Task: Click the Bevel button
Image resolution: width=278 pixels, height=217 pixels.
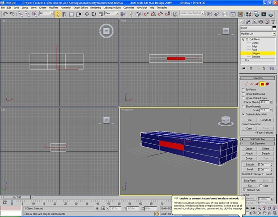Action: (250, 169)
